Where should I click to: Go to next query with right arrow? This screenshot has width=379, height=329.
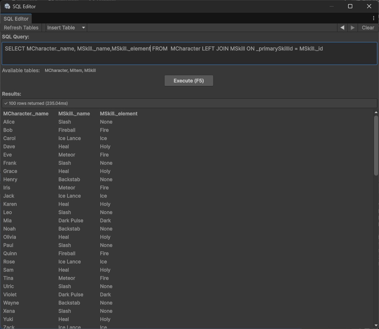tap(353, 28)
